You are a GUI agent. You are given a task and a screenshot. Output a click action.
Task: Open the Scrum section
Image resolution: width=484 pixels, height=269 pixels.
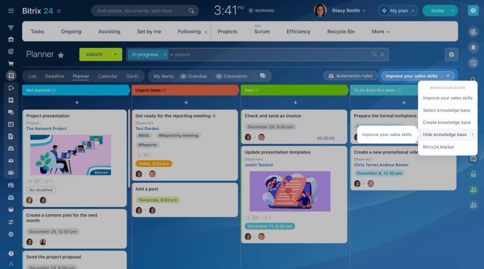[262, 31]
